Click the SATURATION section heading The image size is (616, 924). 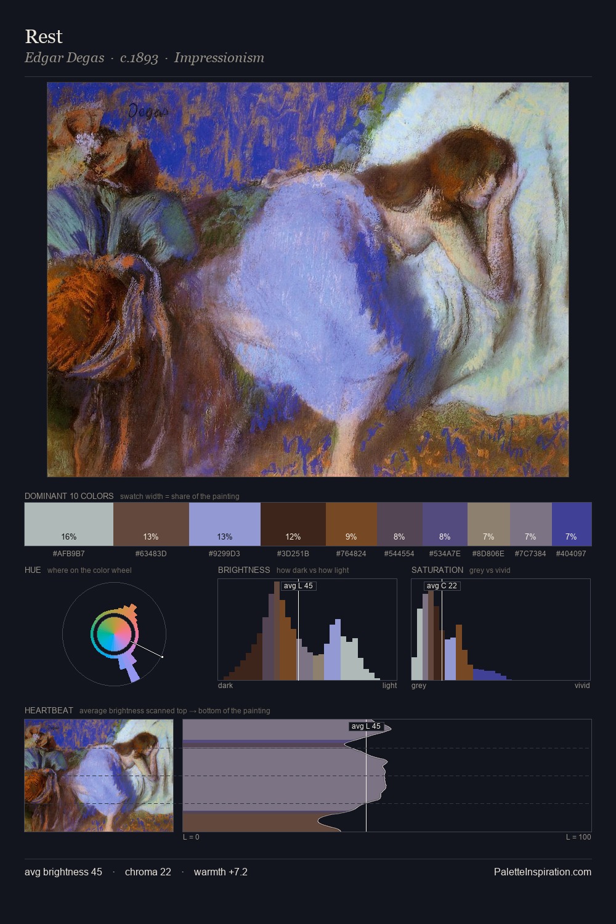point(437,570)
